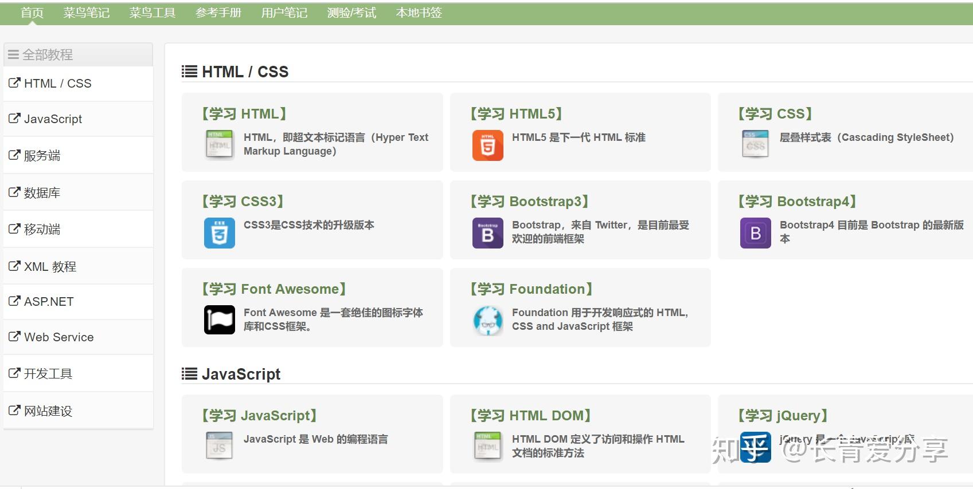
Task: Open the 首页 tab in navigation bar
Action: pyautogui.click(x=32, y=13)
